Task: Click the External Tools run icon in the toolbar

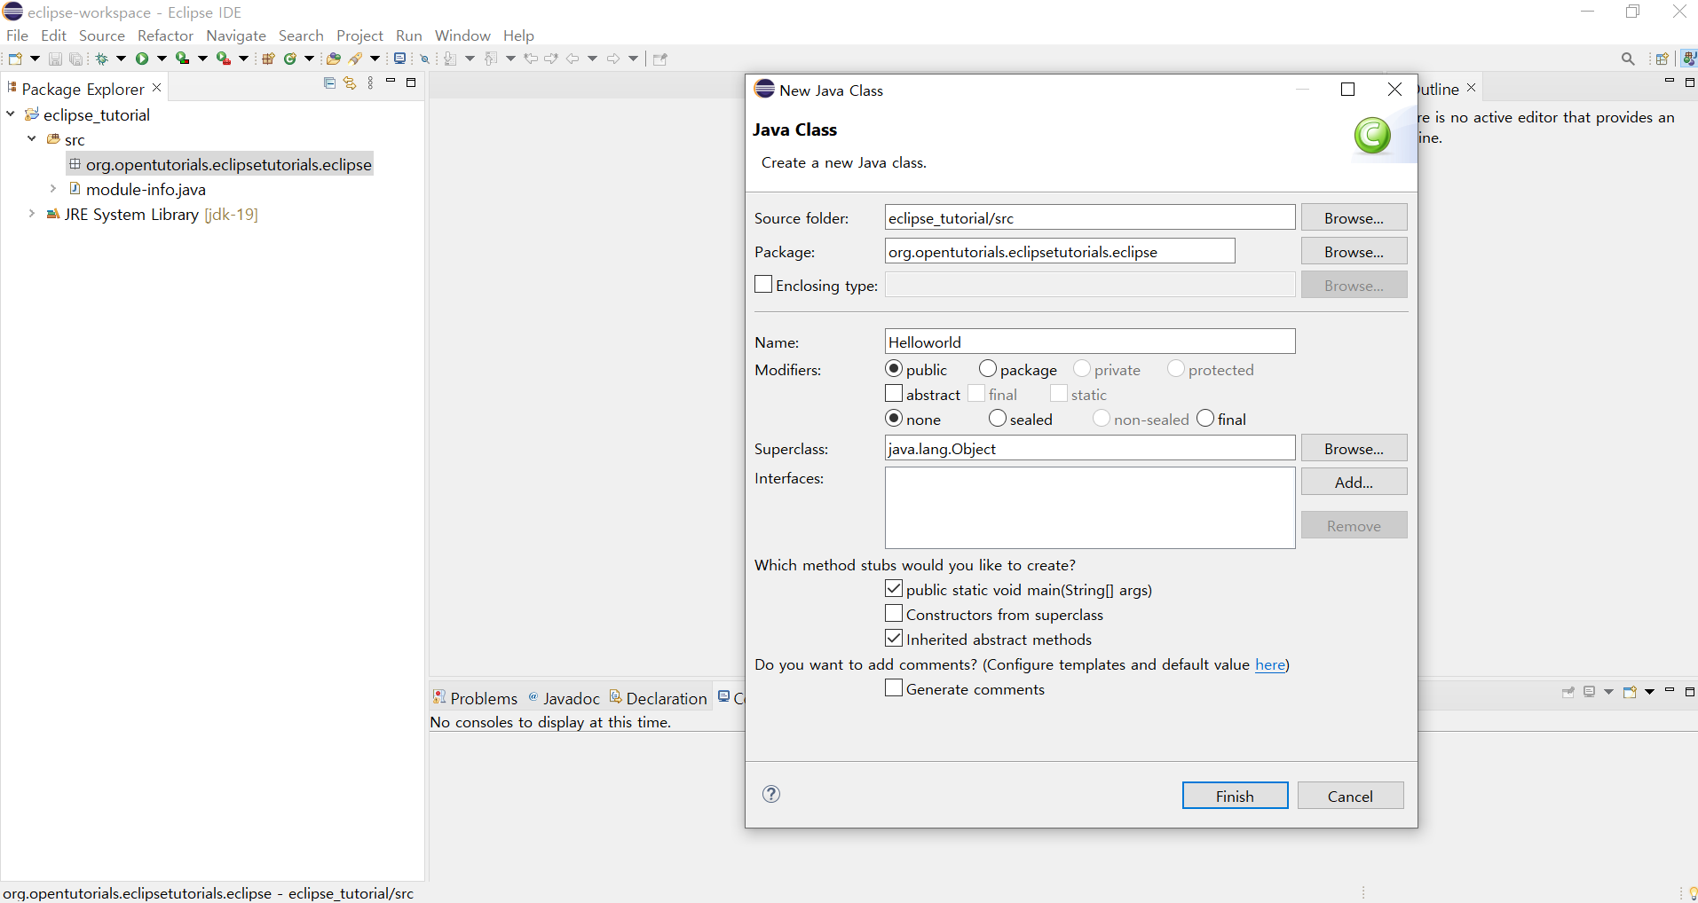Action: [224, 59]
